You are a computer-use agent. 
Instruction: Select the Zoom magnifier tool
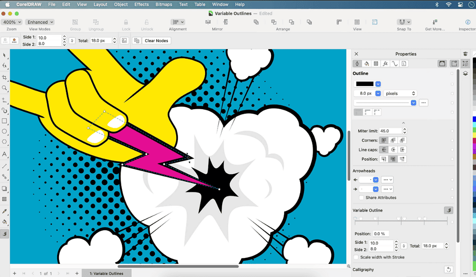tap(5, 88)
